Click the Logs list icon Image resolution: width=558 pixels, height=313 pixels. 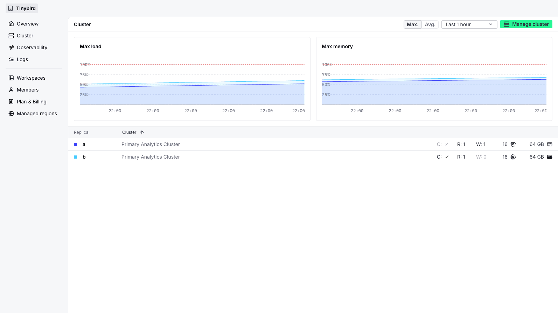click(11, 59)
